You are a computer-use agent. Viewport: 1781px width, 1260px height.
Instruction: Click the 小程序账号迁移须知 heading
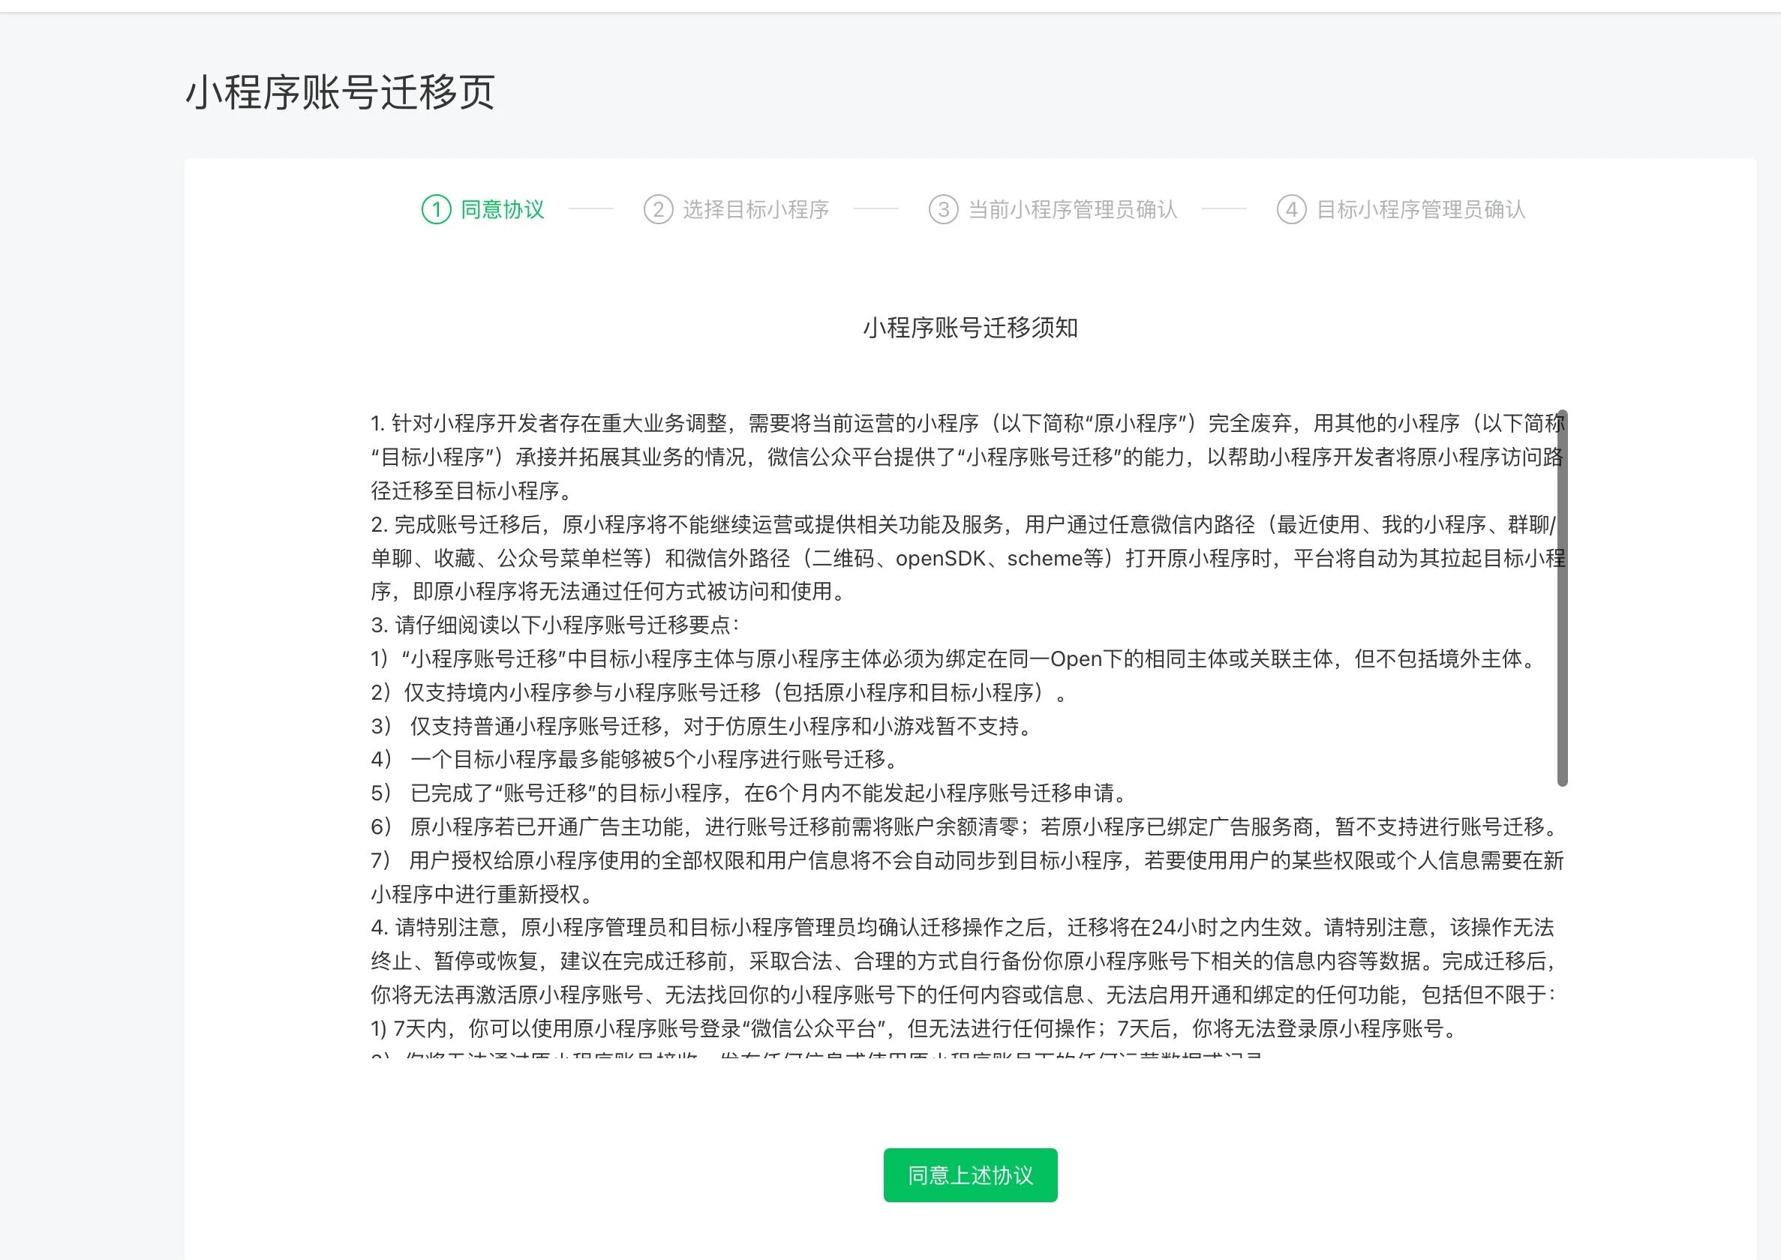coord(970,328)
